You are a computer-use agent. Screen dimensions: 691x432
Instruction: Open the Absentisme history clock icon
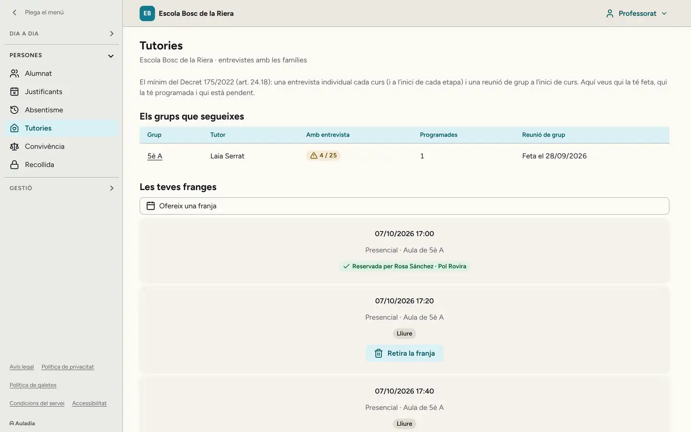pos(14,110)
